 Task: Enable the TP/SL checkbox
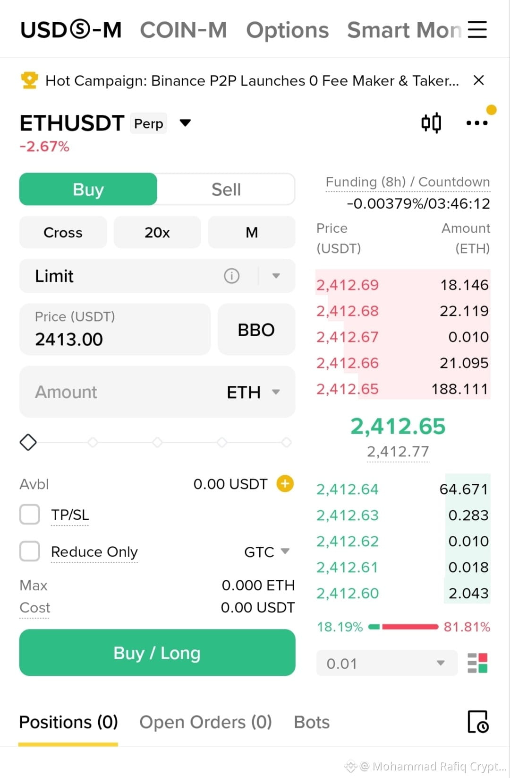click(30, 514)
